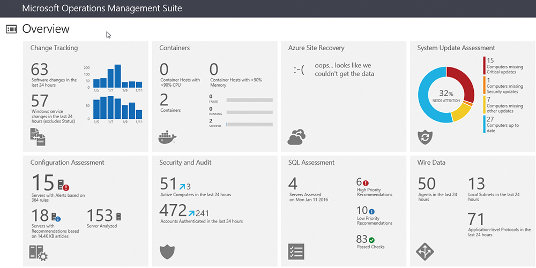Click the Wire Data diamond arrows icon
The image size is (536, 268).
tap(425, 252)
